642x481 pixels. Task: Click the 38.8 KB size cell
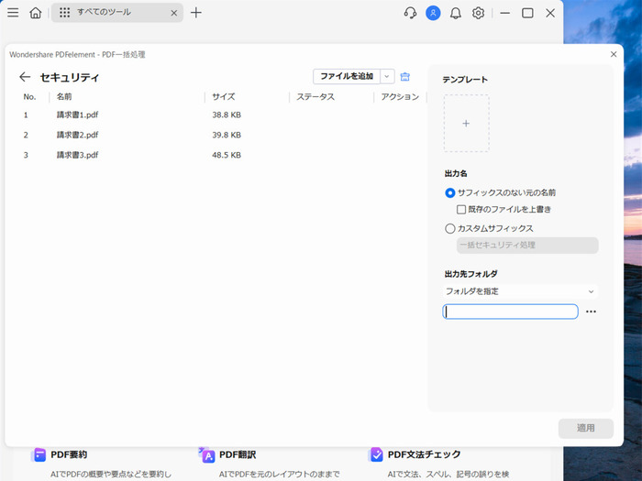pos(227,115)
